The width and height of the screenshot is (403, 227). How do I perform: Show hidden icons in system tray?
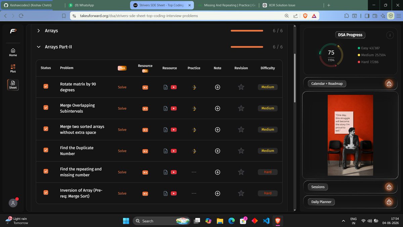(344, 221)
